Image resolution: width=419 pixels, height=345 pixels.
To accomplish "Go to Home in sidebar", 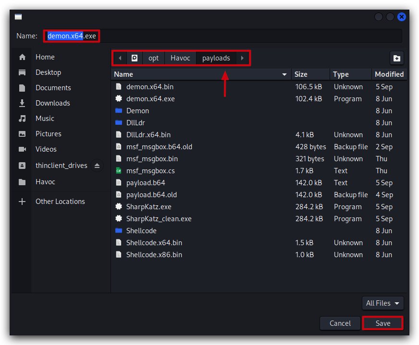I will (x=45, y=57).
